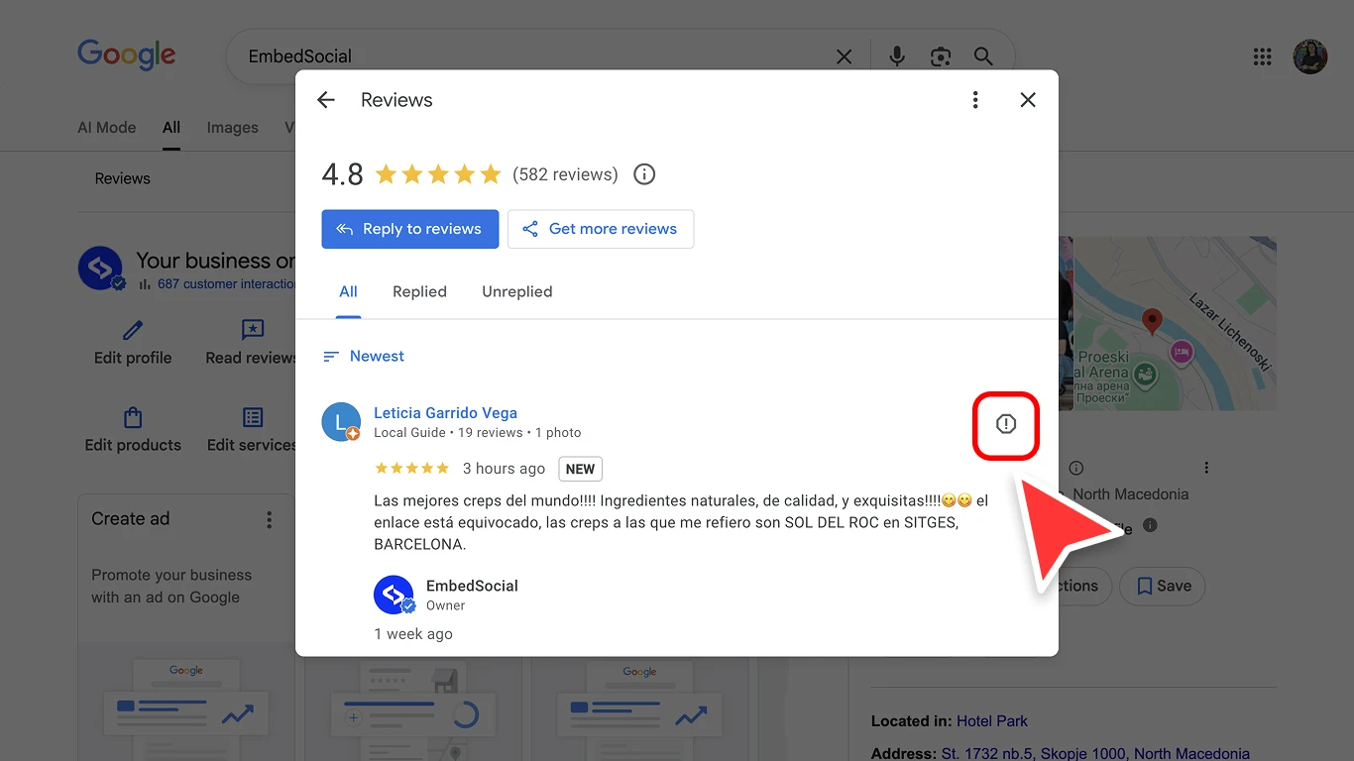Open the Reviews dialog overflow menu
Screen dimensions: 1354x761
click(975, 99)
